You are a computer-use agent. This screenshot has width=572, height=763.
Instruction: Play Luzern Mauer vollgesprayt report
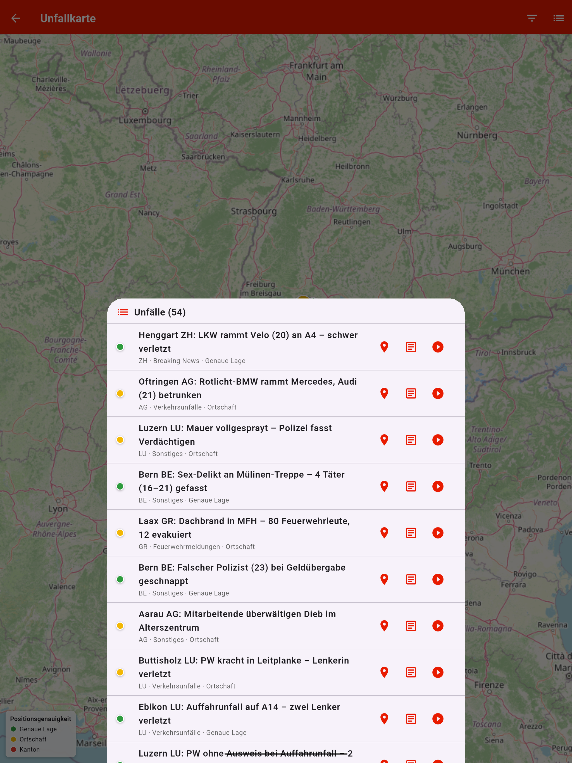[438, 440]
